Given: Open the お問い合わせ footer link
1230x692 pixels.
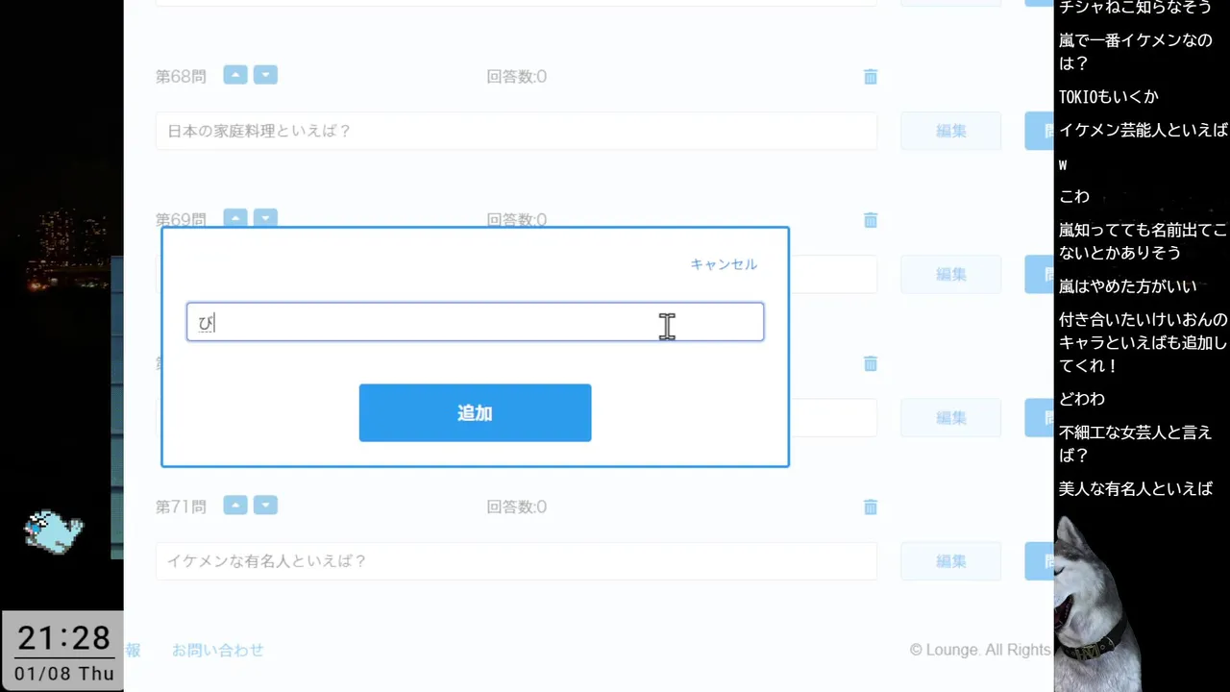Looking at the screenshot, I should pyautogui.click(x=218, y=651).
